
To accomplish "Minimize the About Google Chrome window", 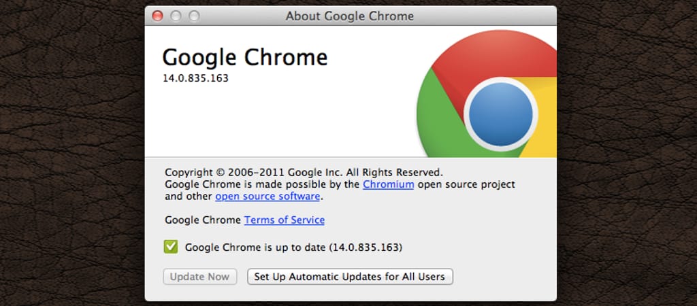I will pyautogui.click(x=176, y=16).
